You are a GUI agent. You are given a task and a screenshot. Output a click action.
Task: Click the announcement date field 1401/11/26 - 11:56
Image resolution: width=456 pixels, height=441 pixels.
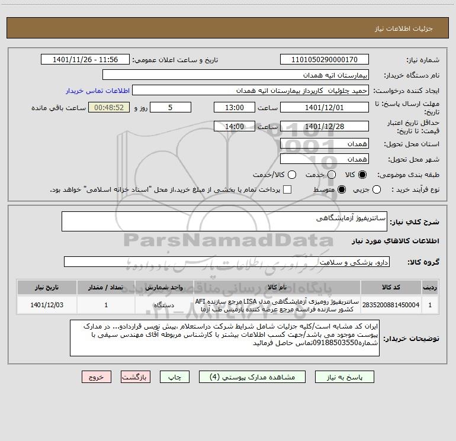pyautogui.click(x=85, y=60)
